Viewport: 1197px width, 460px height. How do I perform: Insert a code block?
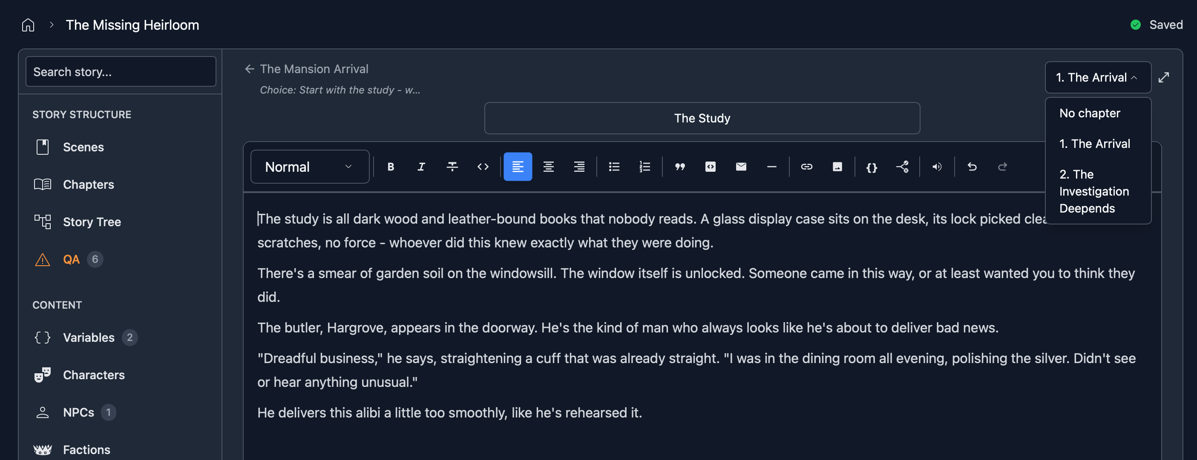711,167
